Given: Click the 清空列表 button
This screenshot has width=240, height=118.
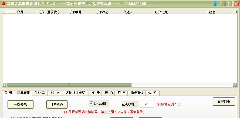Looking at the screenshot, I should pos(224,102).
